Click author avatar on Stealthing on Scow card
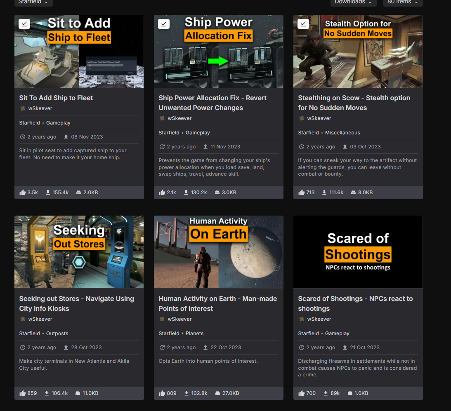This screenshot has height=411, width=451. coord(302,118)
